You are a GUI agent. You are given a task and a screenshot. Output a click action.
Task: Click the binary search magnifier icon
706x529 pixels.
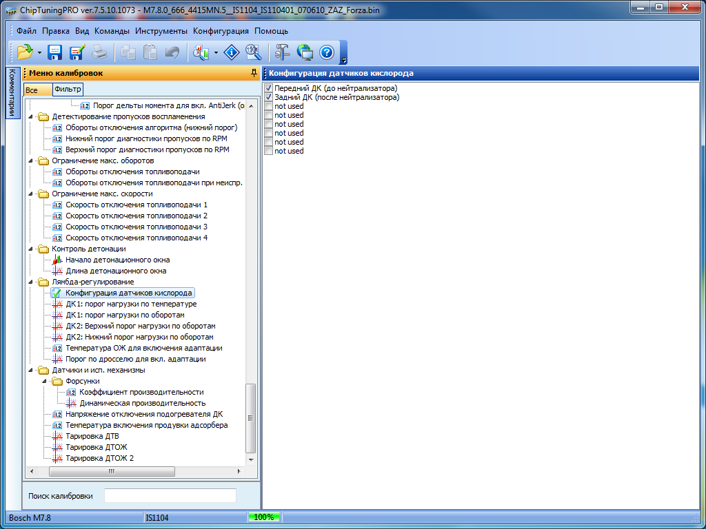click(253, 52)
